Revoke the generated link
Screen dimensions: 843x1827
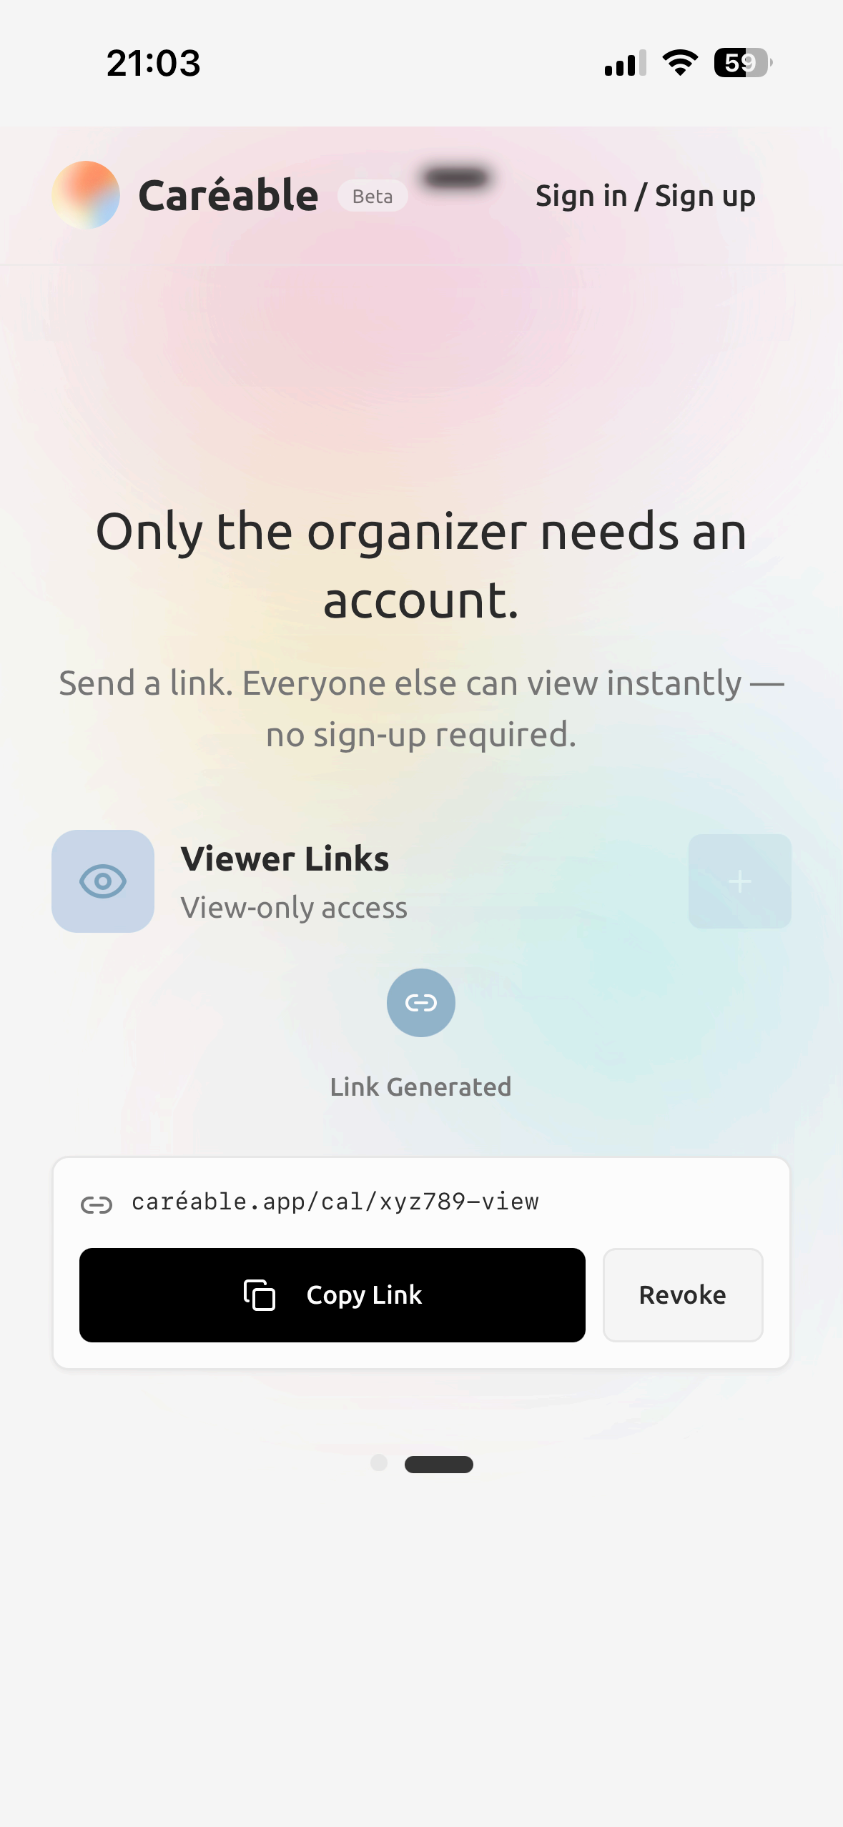683,1295
